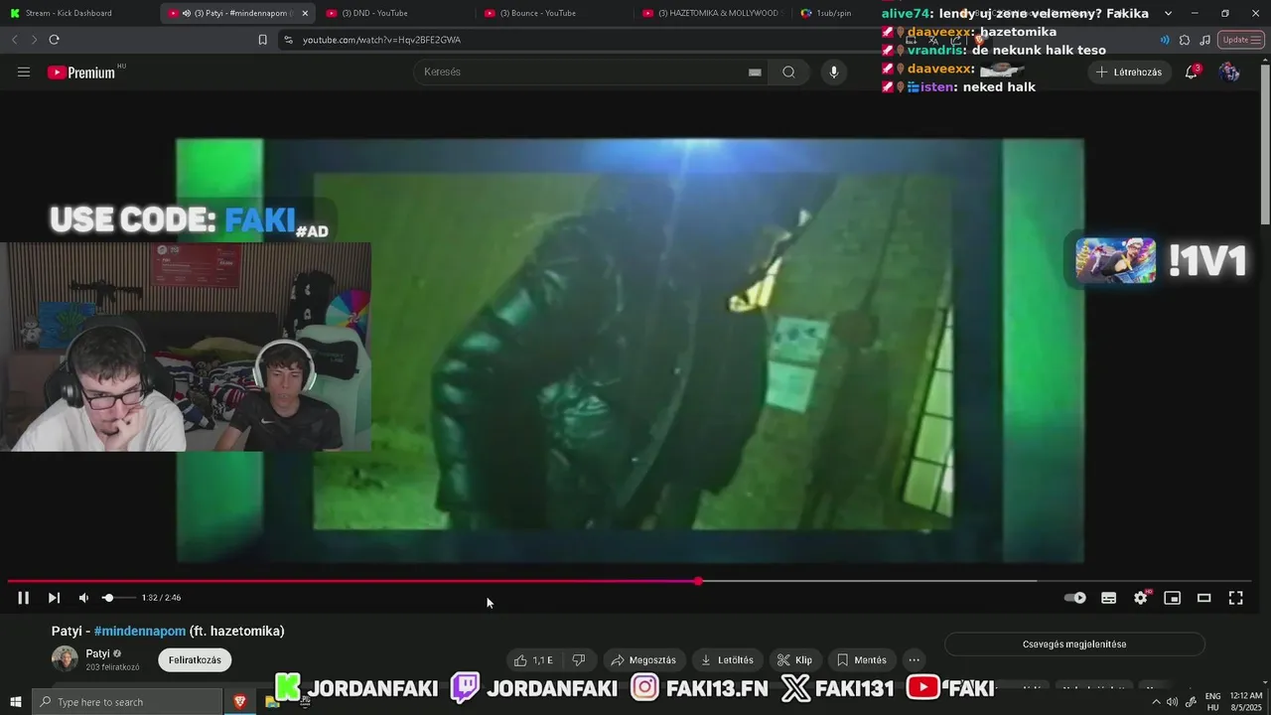Mute the video with the speaker icon

tap(83, 598)
